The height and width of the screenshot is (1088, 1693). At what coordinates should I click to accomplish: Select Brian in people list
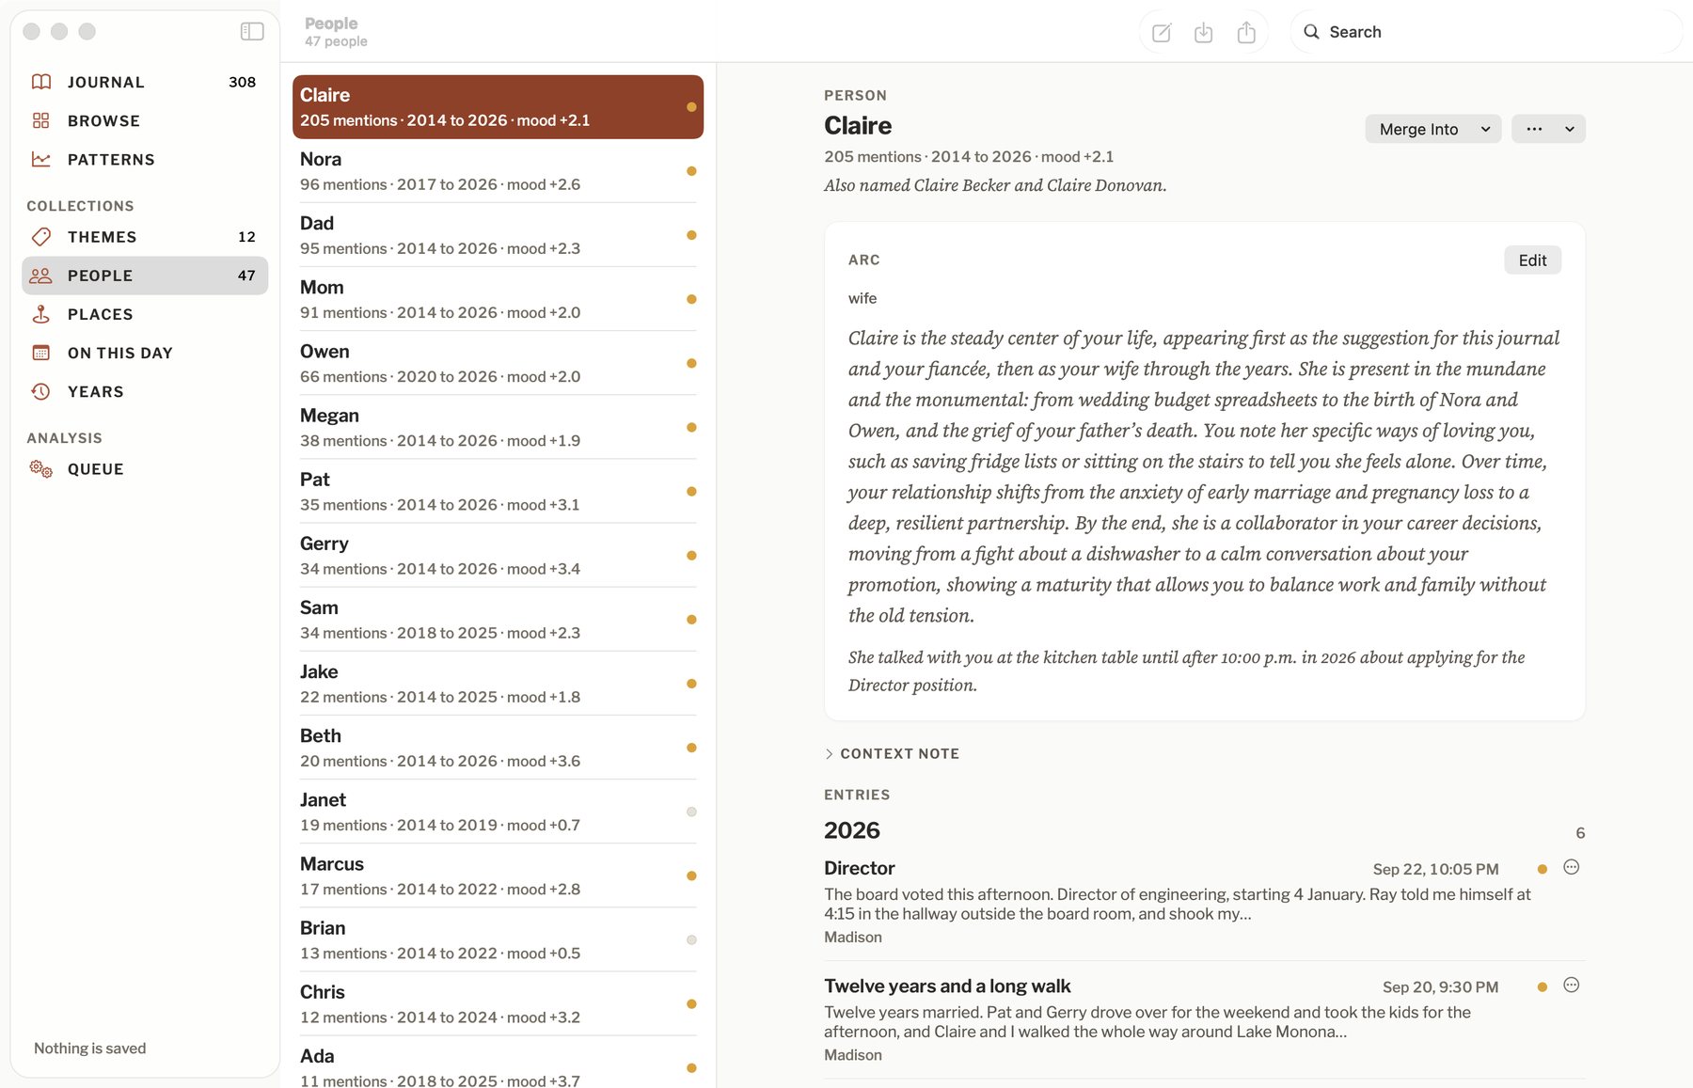pyautogui.click(x=498, y=939)
